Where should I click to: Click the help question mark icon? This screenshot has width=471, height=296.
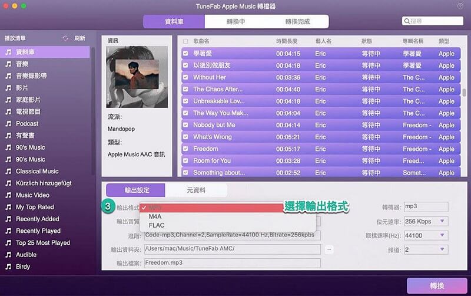point(460,6)
